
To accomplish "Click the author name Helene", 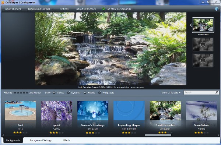I will [201, 129].
